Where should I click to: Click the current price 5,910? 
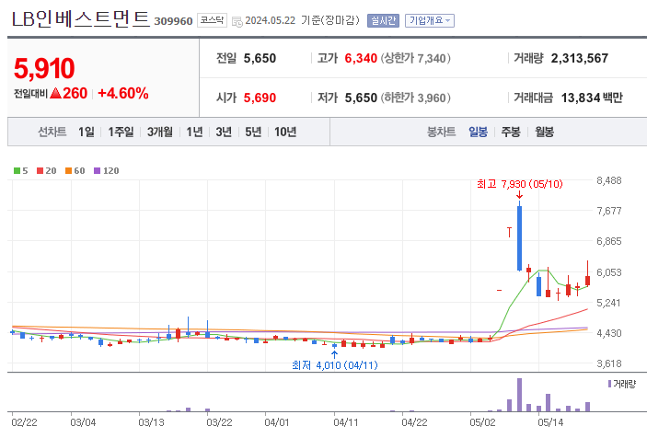44,68
